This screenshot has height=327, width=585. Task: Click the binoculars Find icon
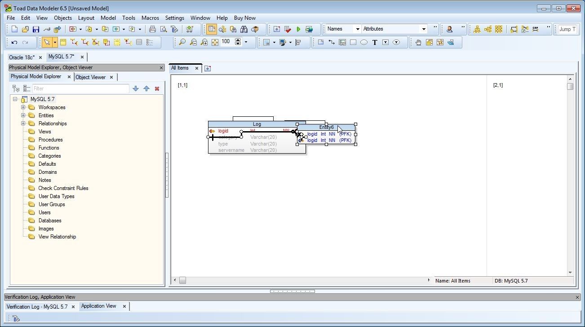[244, 29]
